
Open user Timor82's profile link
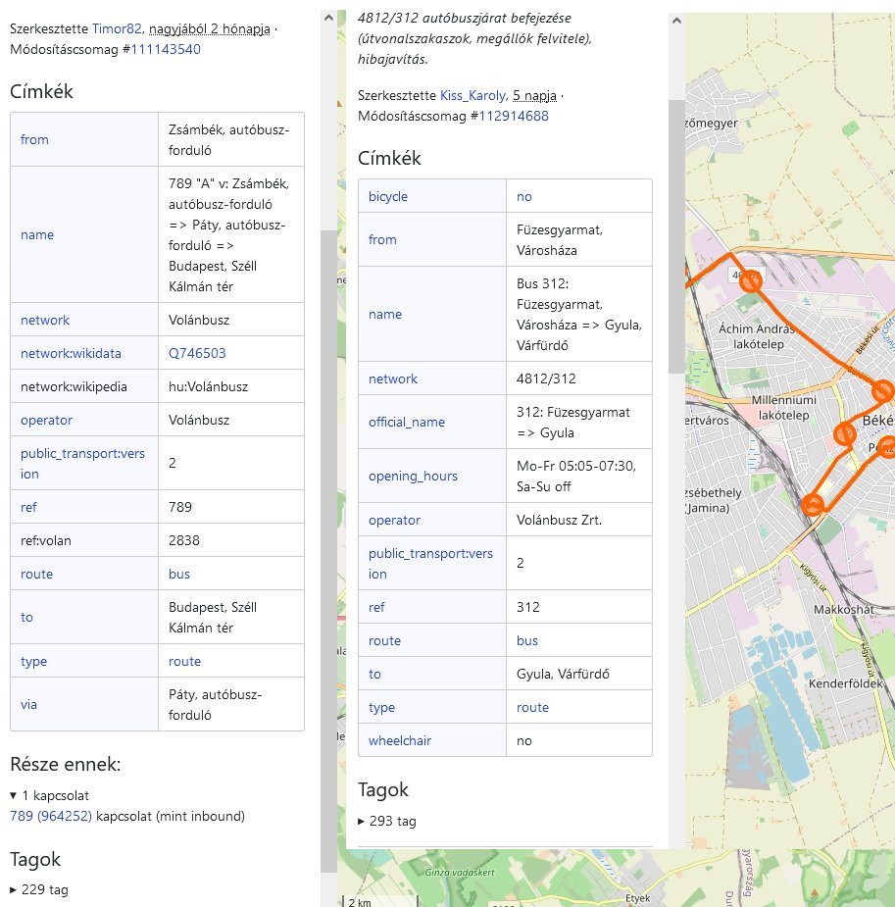tap(117, 28)
